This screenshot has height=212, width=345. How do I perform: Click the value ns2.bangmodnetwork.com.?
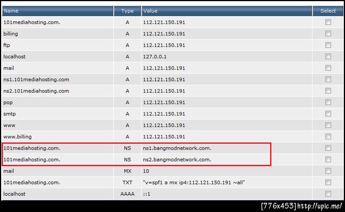pos(177,160)
